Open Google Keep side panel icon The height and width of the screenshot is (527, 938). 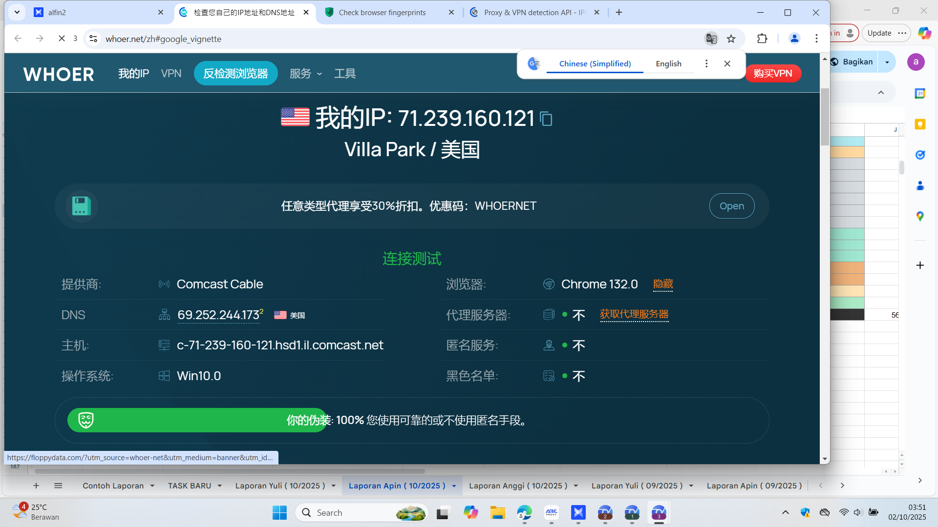point(920,124)
